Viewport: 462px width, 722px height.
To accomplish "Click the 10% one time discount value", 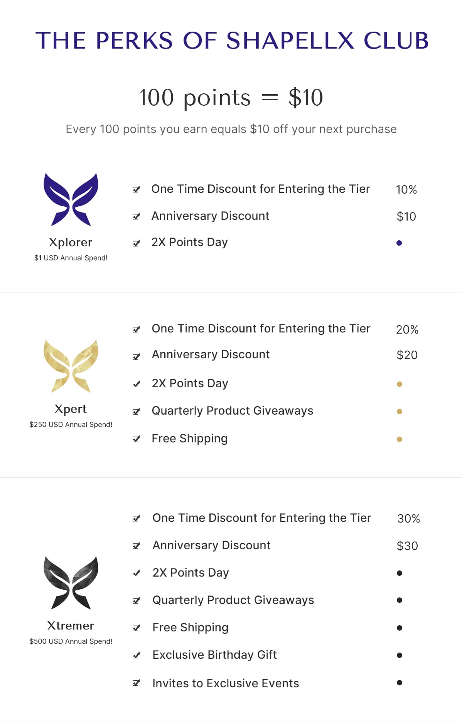I will coord(406,190).
